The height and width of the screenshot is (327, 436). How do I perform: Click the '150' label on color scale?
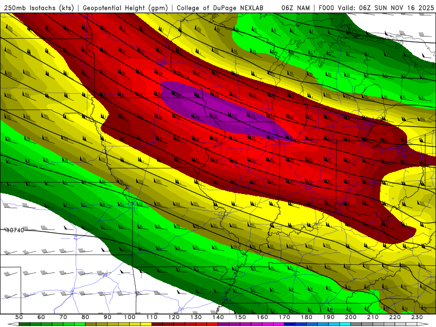pos(240,317)
